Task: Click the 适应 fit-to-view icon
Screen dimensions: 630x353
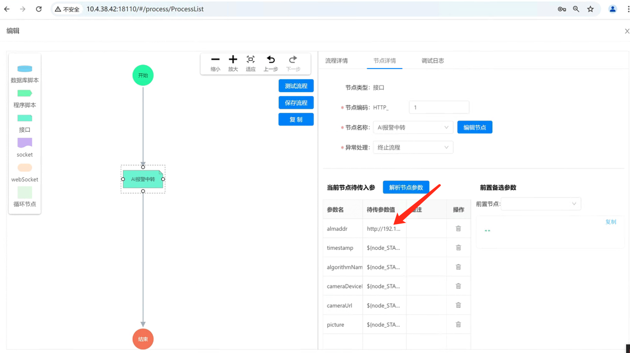Action: click(x=251, y=60)
